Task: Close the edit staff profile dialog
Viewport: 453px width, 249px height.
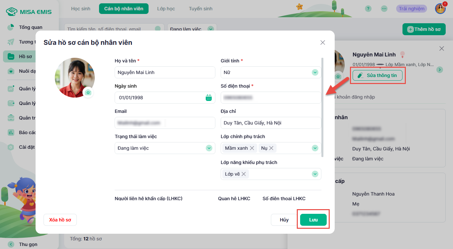Action: pos(322,42)
